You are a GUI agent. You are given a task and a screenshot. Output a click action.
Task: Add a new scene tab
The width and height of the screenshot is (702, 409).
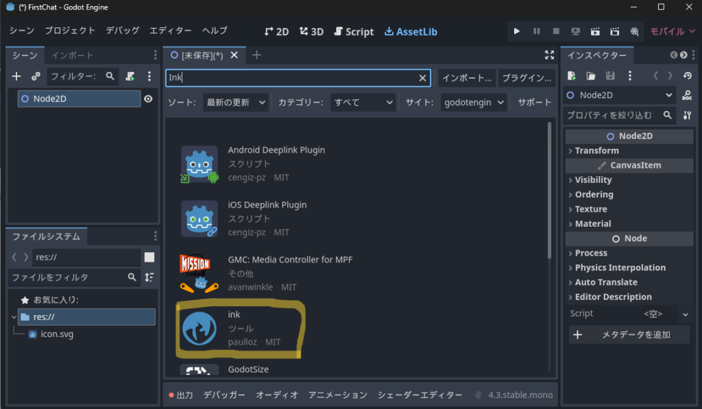click(256, 55)
